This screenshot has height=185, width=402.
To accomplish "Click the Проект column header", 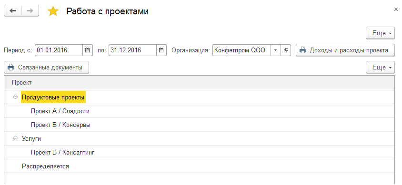I will click(x=199, y=83).
